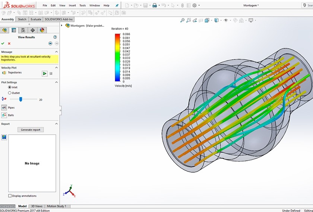Collapse the Plot Settings section
313x212 pixels.
click(x=56, y=82)
